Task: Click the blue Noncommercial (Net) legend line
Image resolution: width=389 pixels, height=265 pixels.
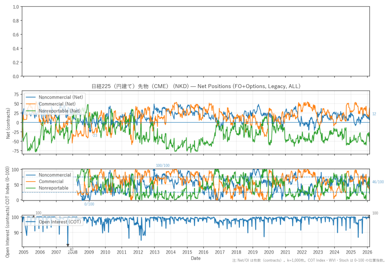Action: tap(31, 97)
